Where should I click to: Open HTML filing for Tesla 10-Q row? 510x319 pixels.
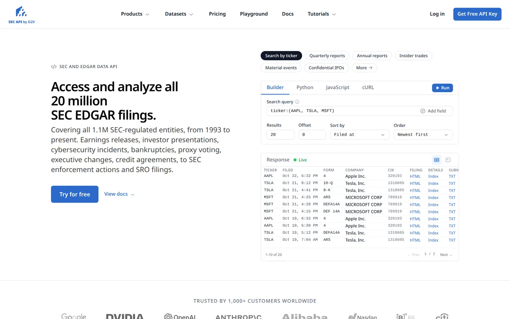tap(415, 183)
